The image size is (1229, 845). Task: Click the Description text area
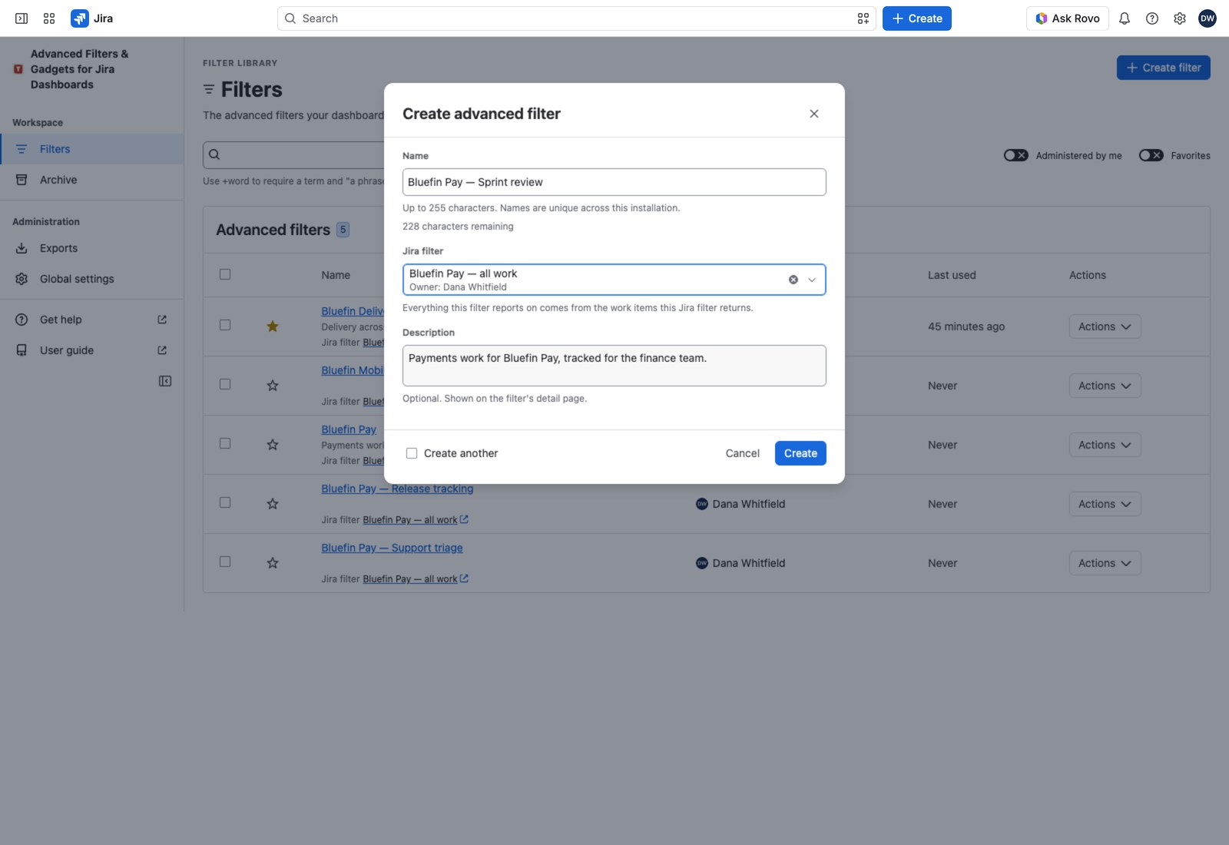614,366
